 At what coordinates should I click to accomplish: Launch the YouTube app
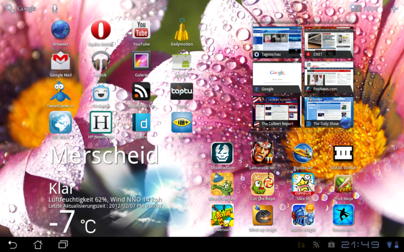[x=141, y=31]
